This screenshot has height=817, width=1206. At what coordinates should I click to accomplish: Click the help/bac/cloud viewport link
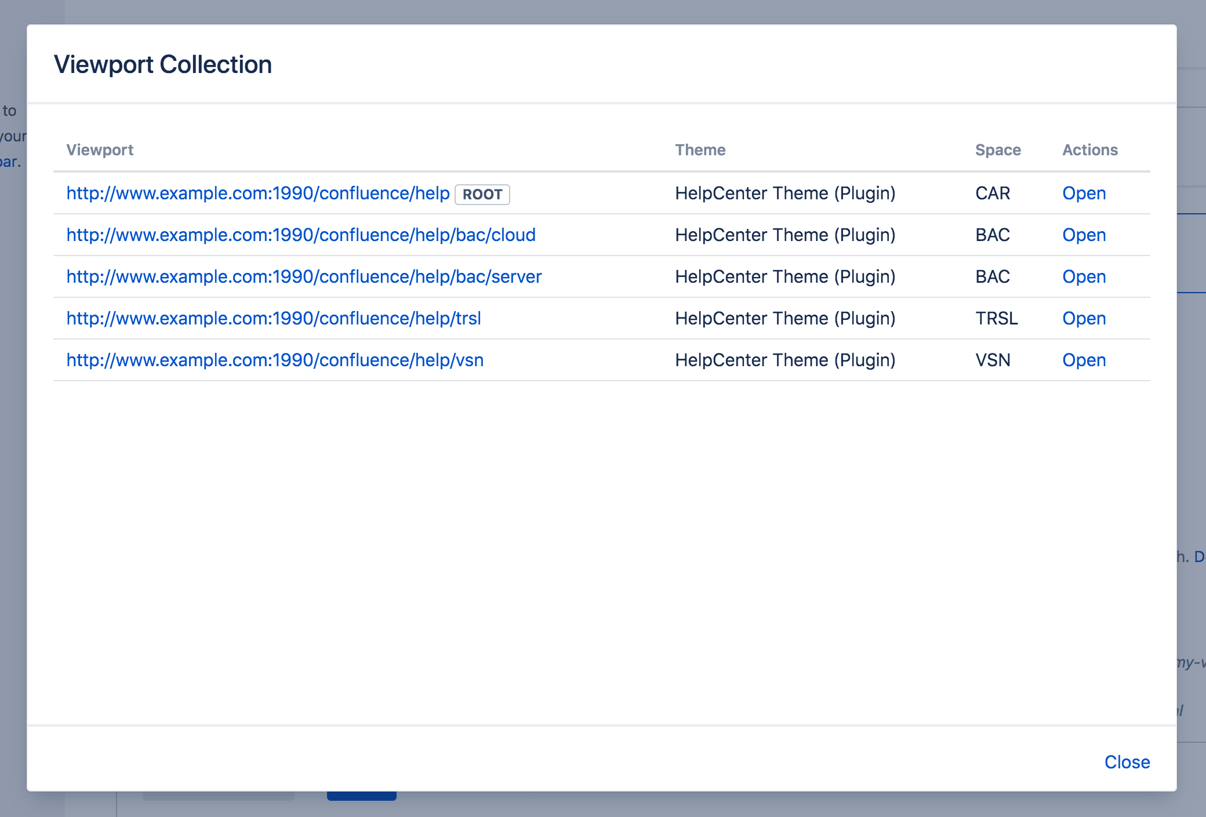[300, 235]
